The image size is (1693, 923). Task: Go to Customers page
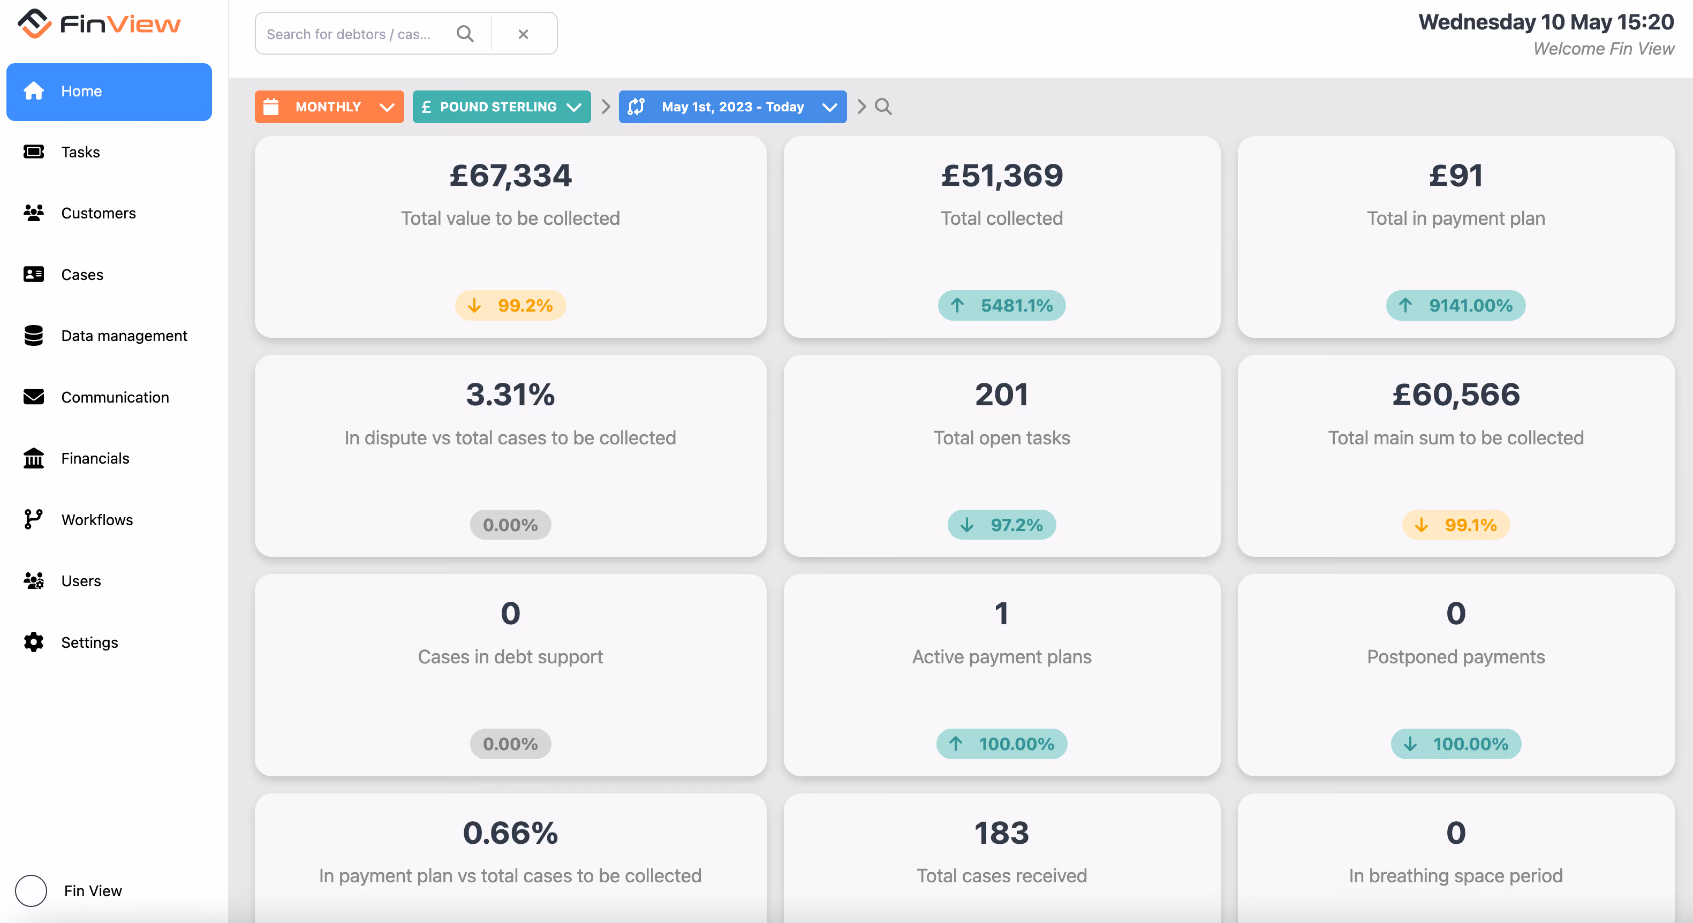pyautogui.click(x=109, y=213)
